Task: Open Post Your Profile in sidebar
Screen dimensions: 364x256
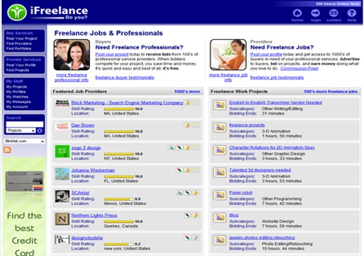Action: coord(21,65)
